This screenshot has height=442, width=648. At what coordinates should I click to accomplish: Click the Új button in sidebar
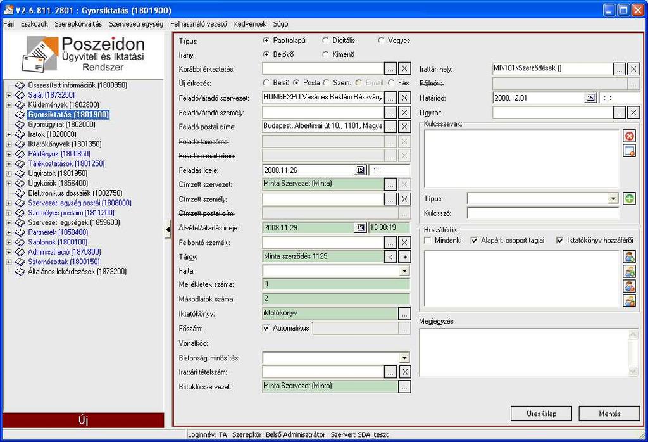(x=83, y=420)
